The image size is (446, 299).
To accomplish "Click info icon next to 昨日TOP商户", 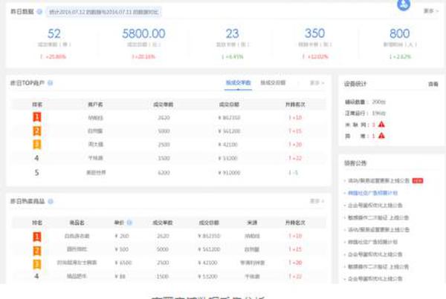I will click(50, 83).
